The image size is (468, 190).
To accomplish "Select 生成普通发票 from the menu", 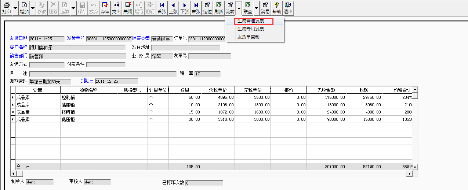I will 250,21.
